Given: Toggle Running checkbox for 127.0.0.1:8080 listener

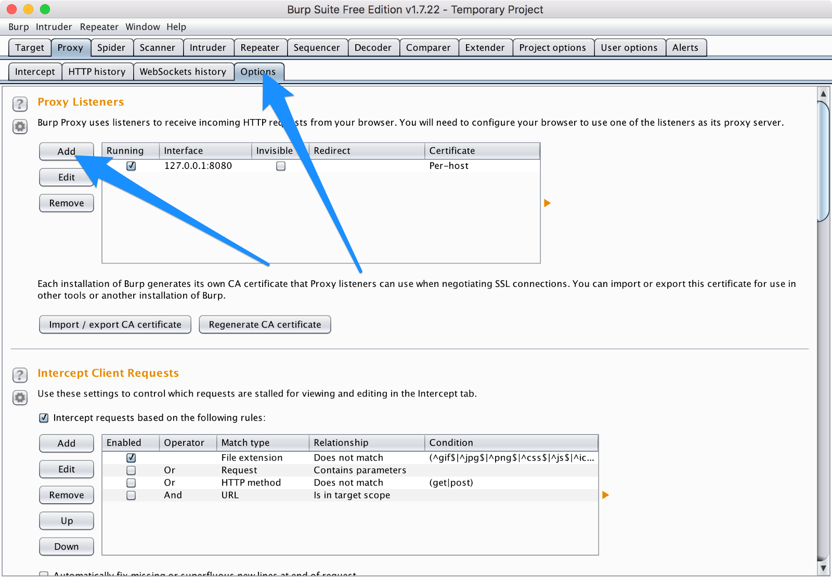Looking at the screenshot, I should 131,166.
